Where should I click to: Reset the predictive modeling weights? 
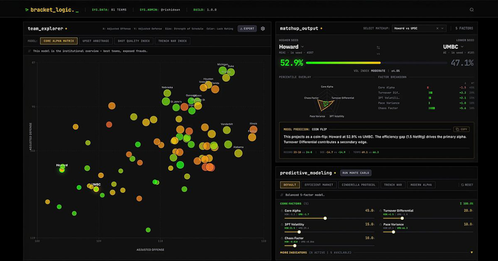468,184
